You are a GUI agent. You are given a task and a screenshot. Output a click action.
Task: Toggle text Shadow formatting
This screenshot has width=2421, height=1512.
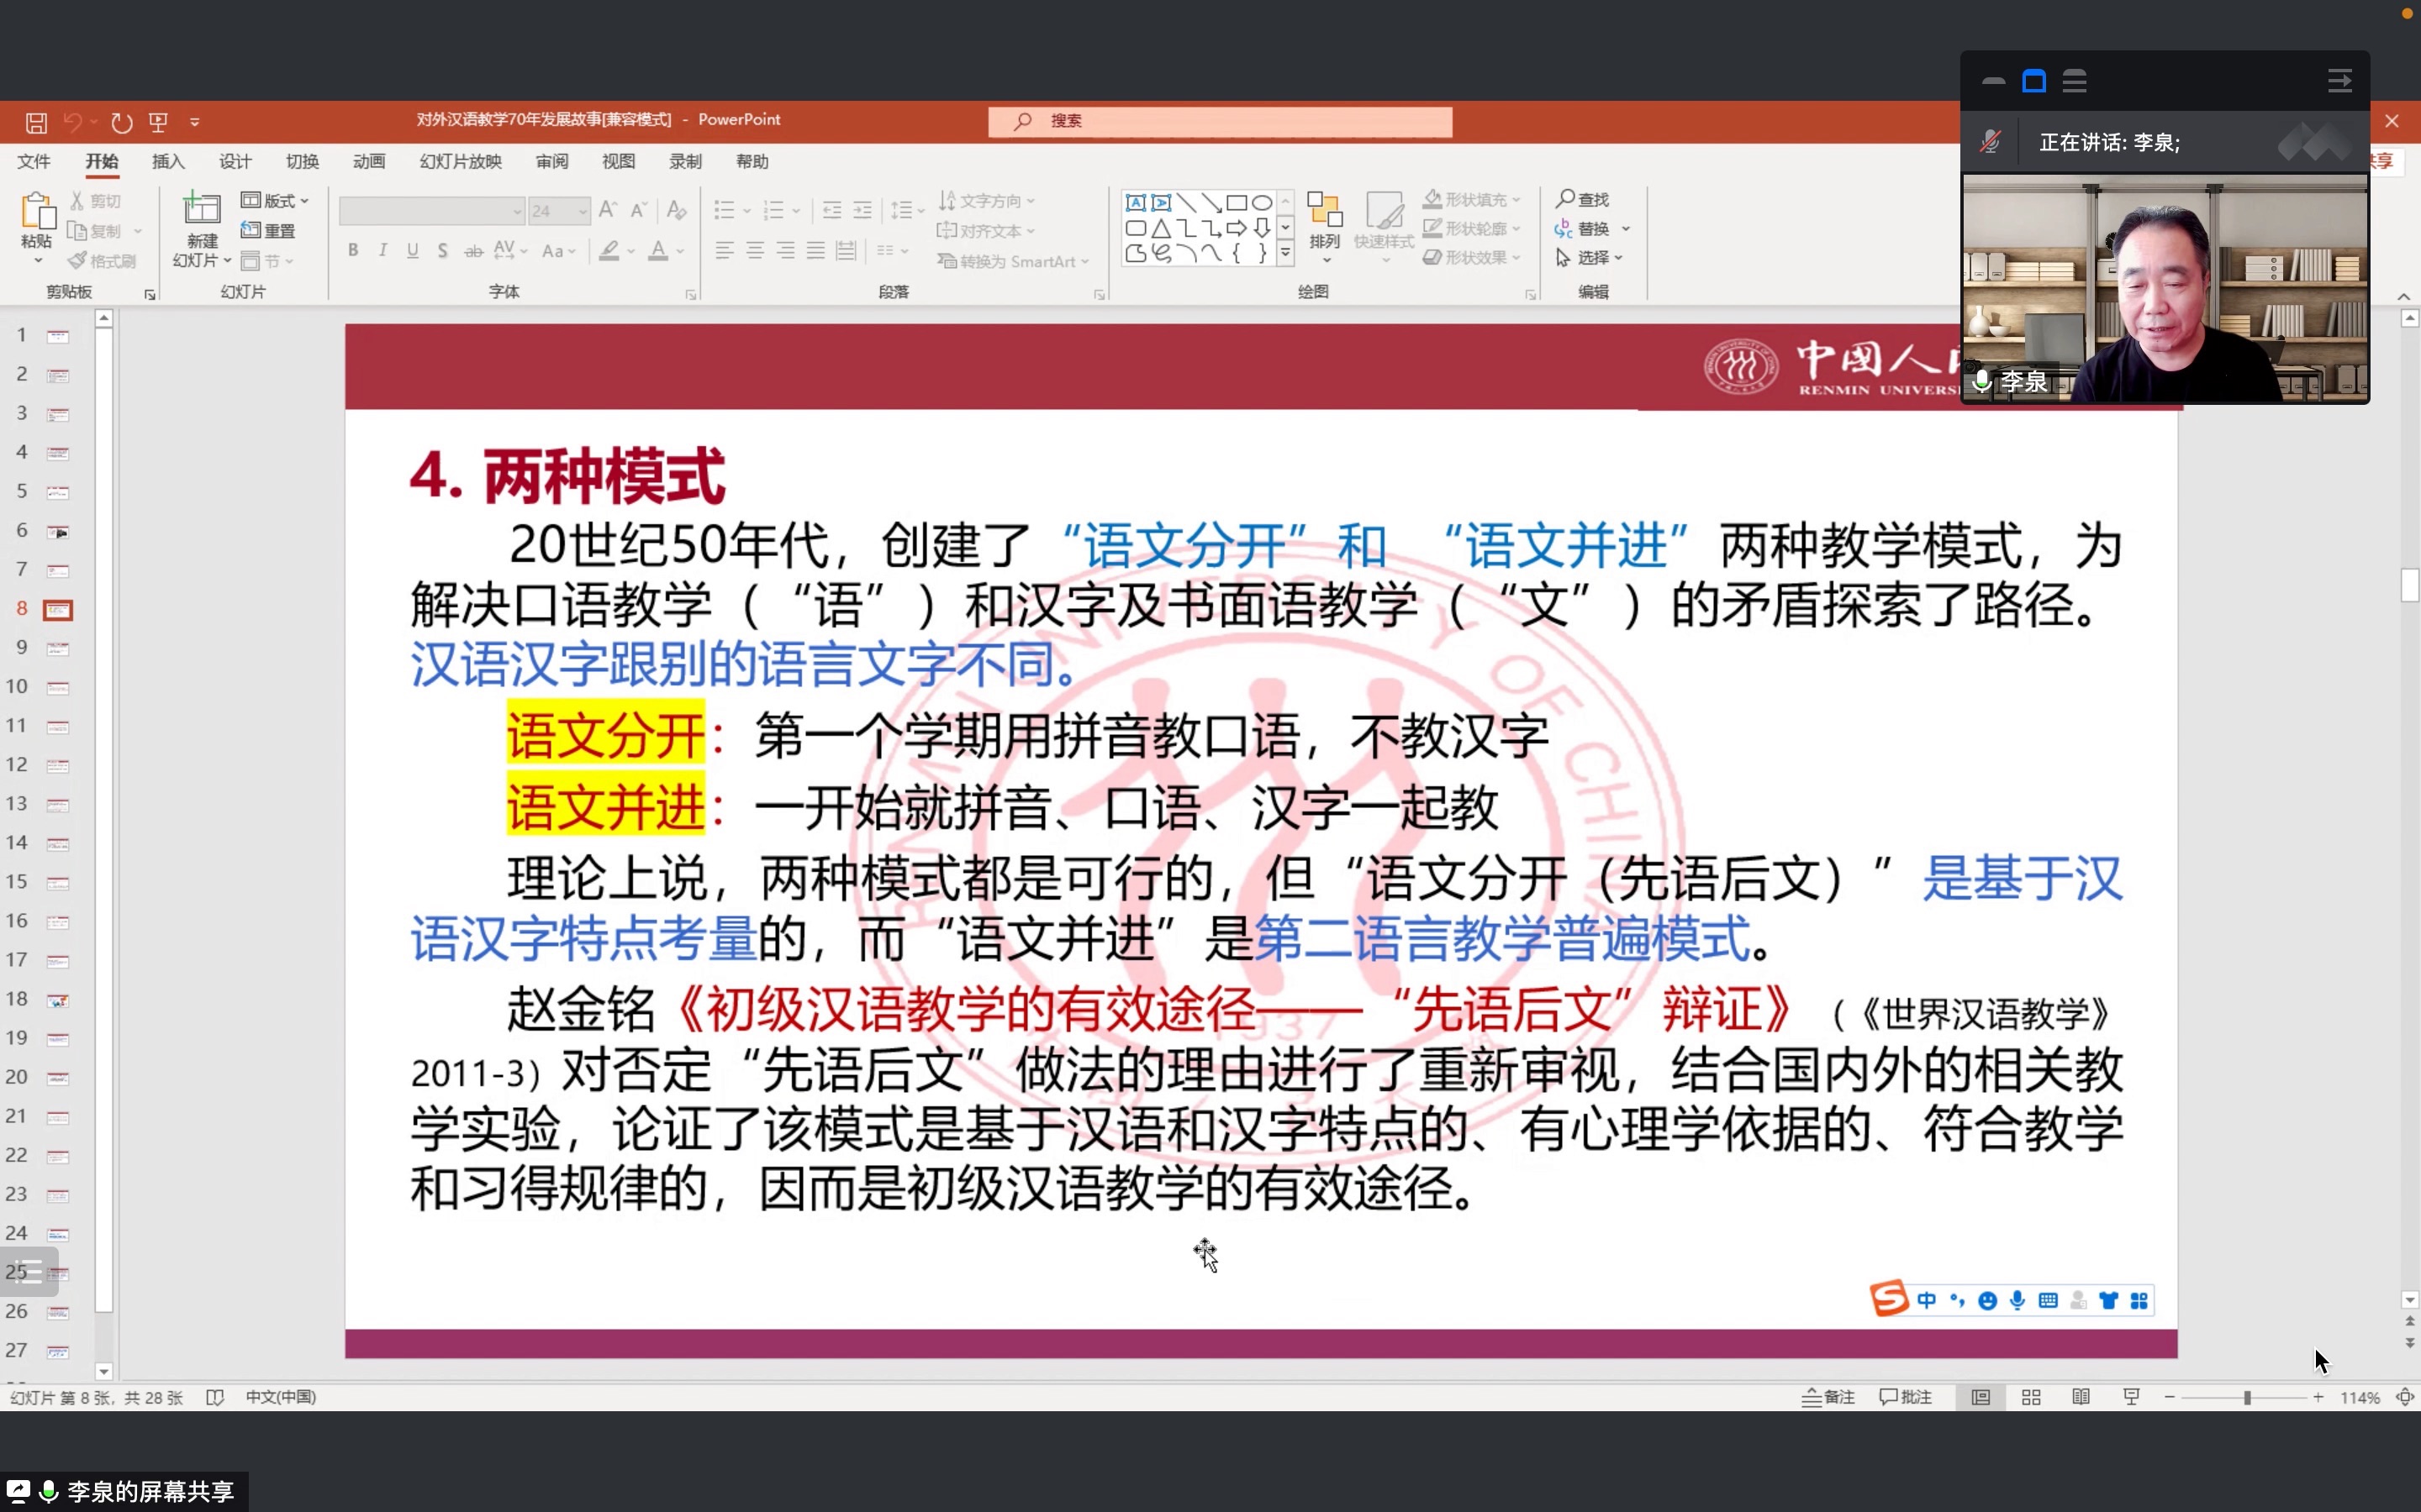click(x=442, y=250)
